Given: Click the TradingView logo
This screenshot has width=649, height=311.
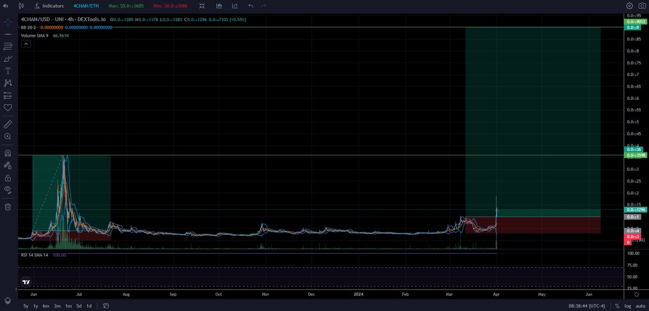Looking at the screenshot, I should (x=25, y=282).
